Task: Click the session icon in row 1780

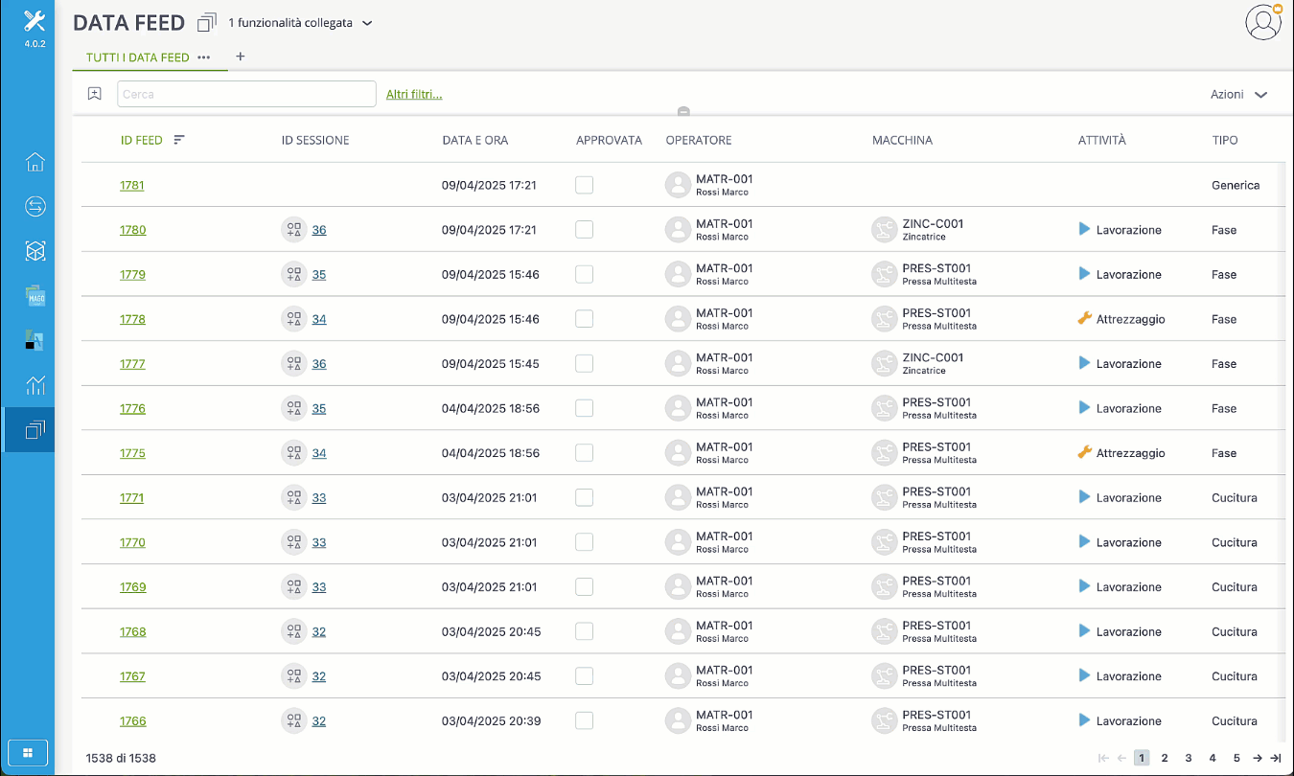Action: coord(294,230)
